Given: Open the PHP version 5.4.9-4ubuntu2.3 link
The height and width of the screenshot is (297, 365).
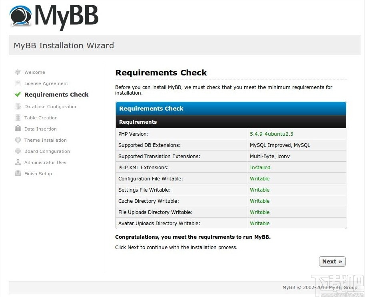Looking at the screenshot, I should click(271, 134).
